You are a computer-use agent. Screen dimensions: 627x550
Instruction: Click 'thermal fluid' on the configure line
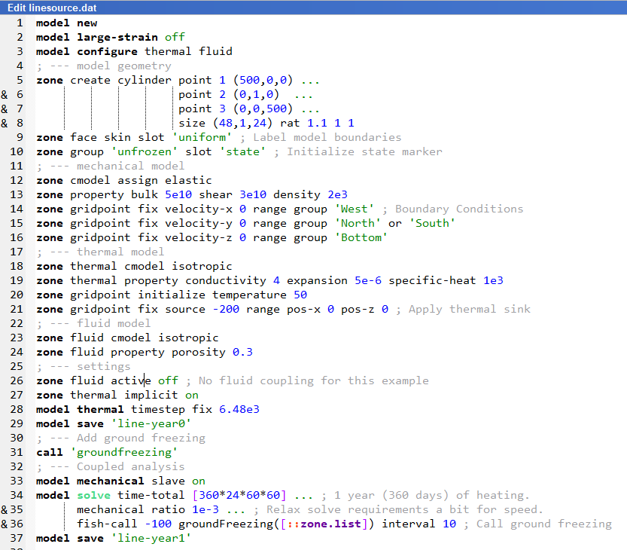click(188, 52)
